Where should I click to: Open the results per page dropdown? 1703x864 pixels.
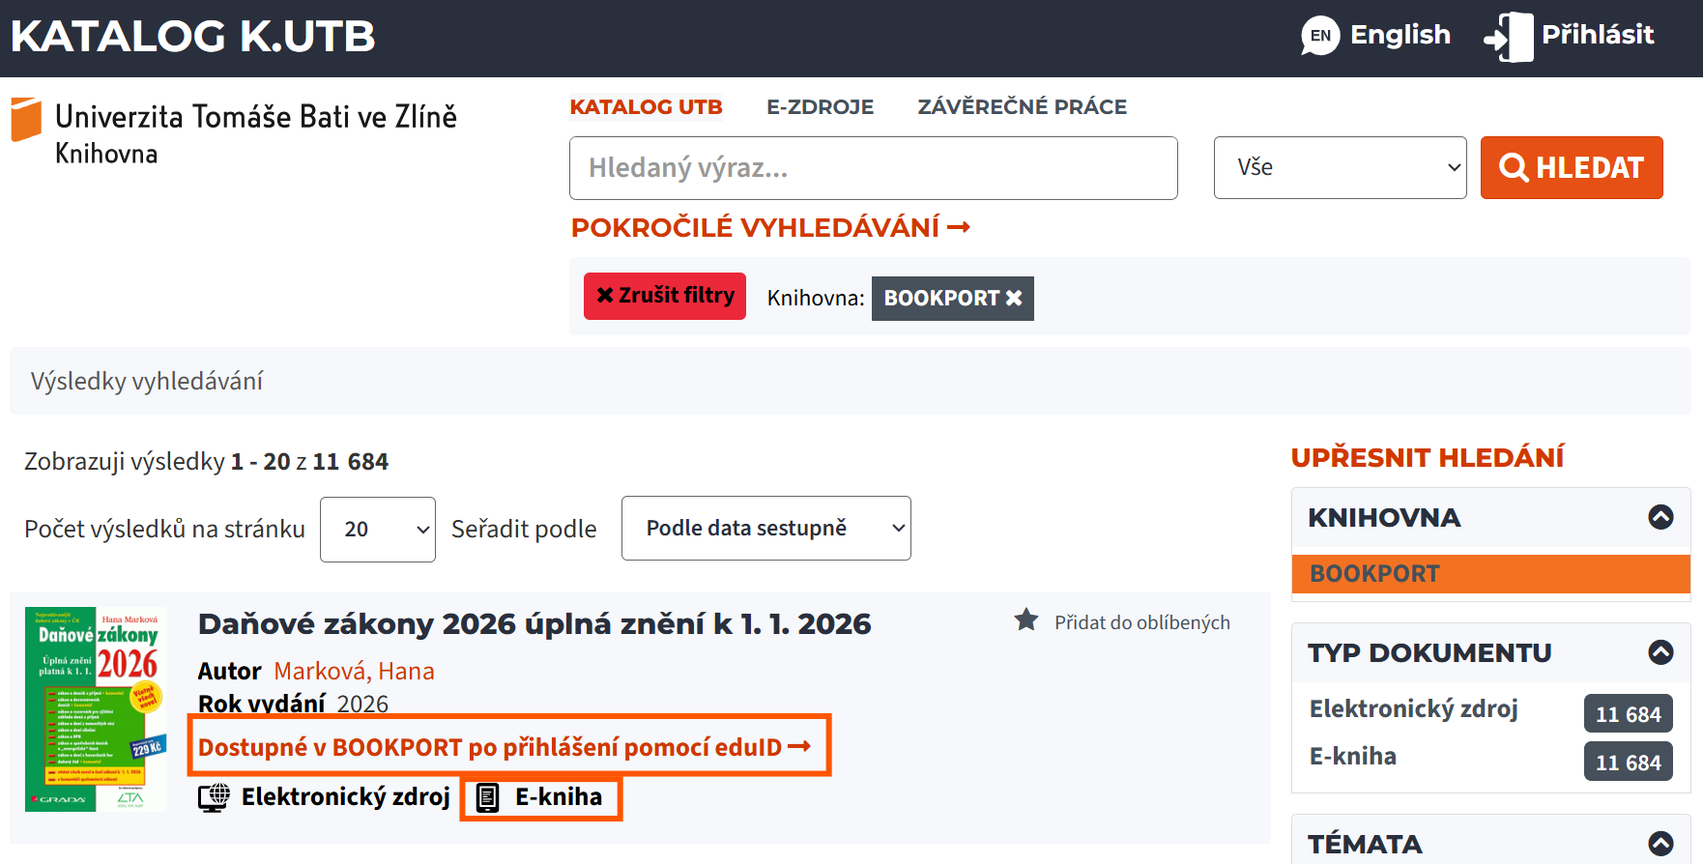click(377, 529)
